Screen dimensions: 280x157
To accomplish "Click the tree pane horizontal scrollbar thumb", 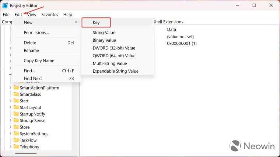I will coord(26,153).
